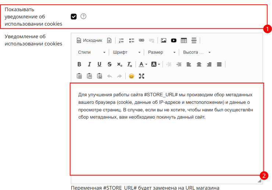Image resolution: width=272 pixels, height=190 pixels.
Task: Insert a numbered list
Action: (x=121, y=40)
